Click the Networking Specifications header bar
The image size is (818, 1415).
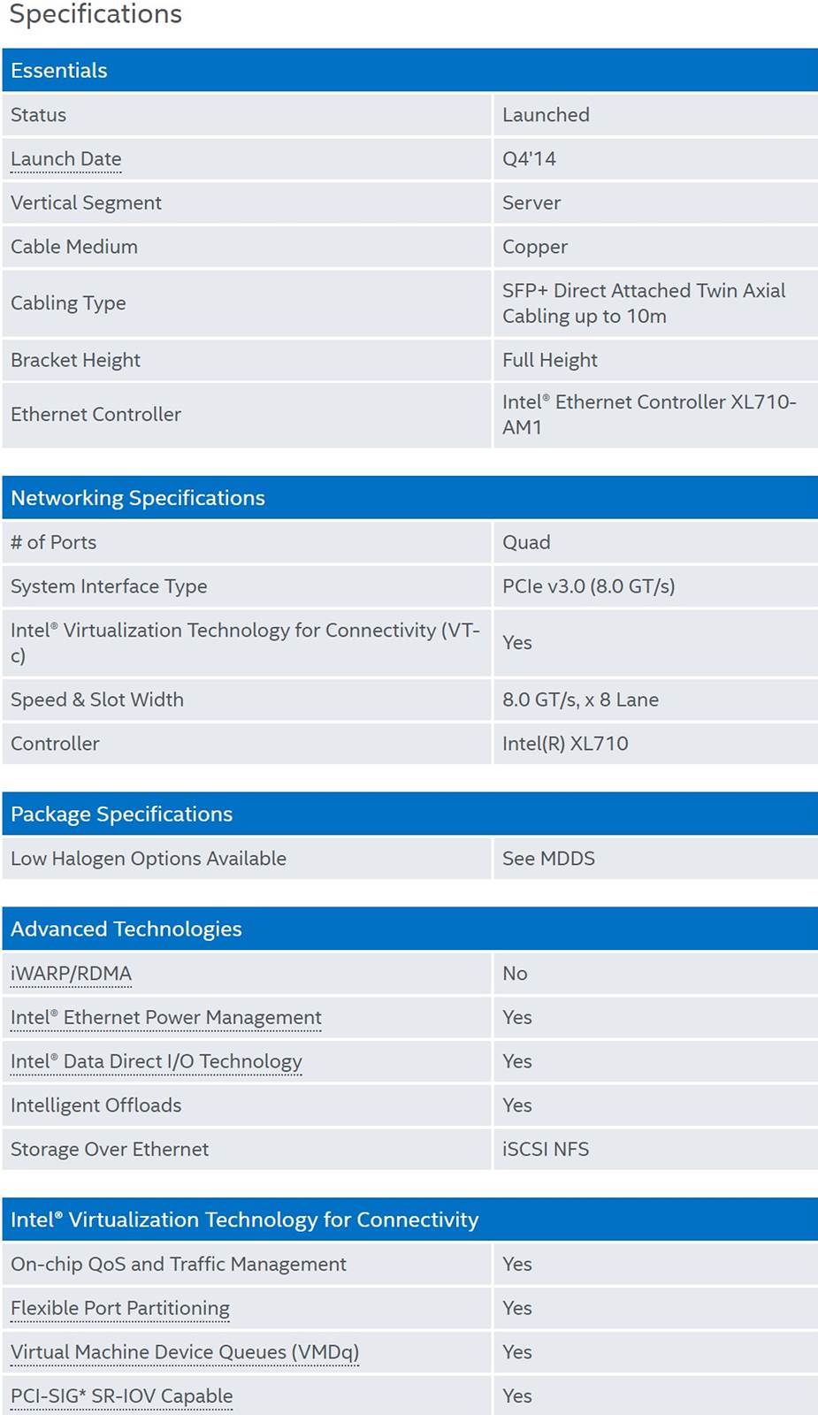[x=138, y=498]
